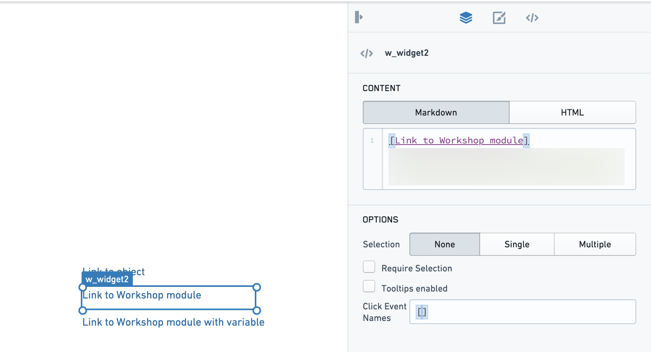Click the w_widget2 title in panel header

pyautogui.click(x=407, y=53)
